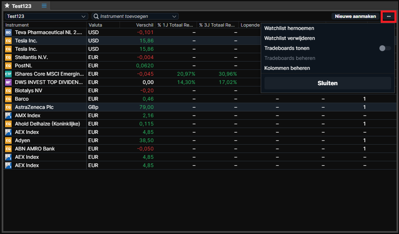The width and height of the screenshot is (399, 234).
Task: Click the Sluiten button
Action: coord(327,83)
